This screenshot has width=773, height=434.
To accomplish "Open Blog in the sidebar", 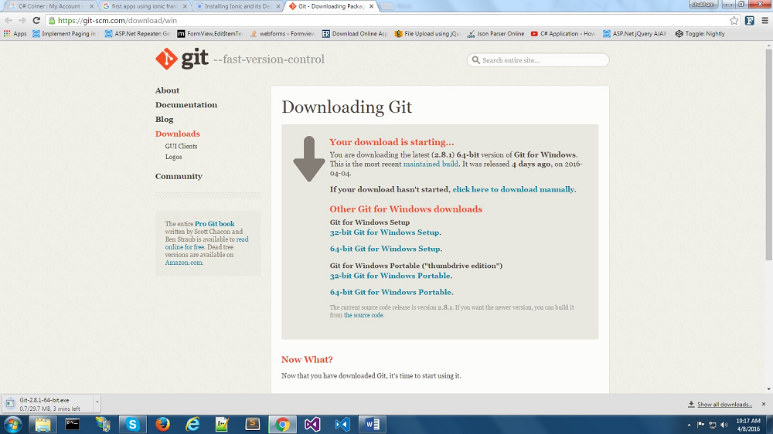I will (164, 119).
